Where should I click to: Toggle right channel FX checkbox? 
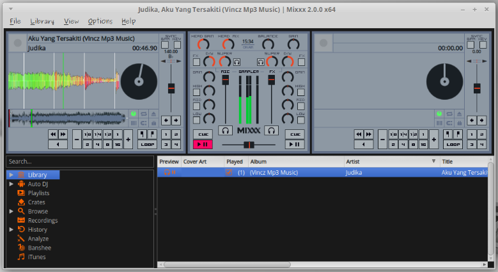point(301,62)
